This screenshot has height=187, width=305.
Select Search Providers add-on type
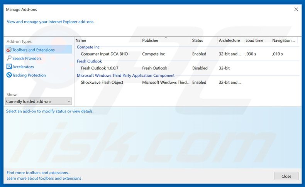click(x=27, y=58)
